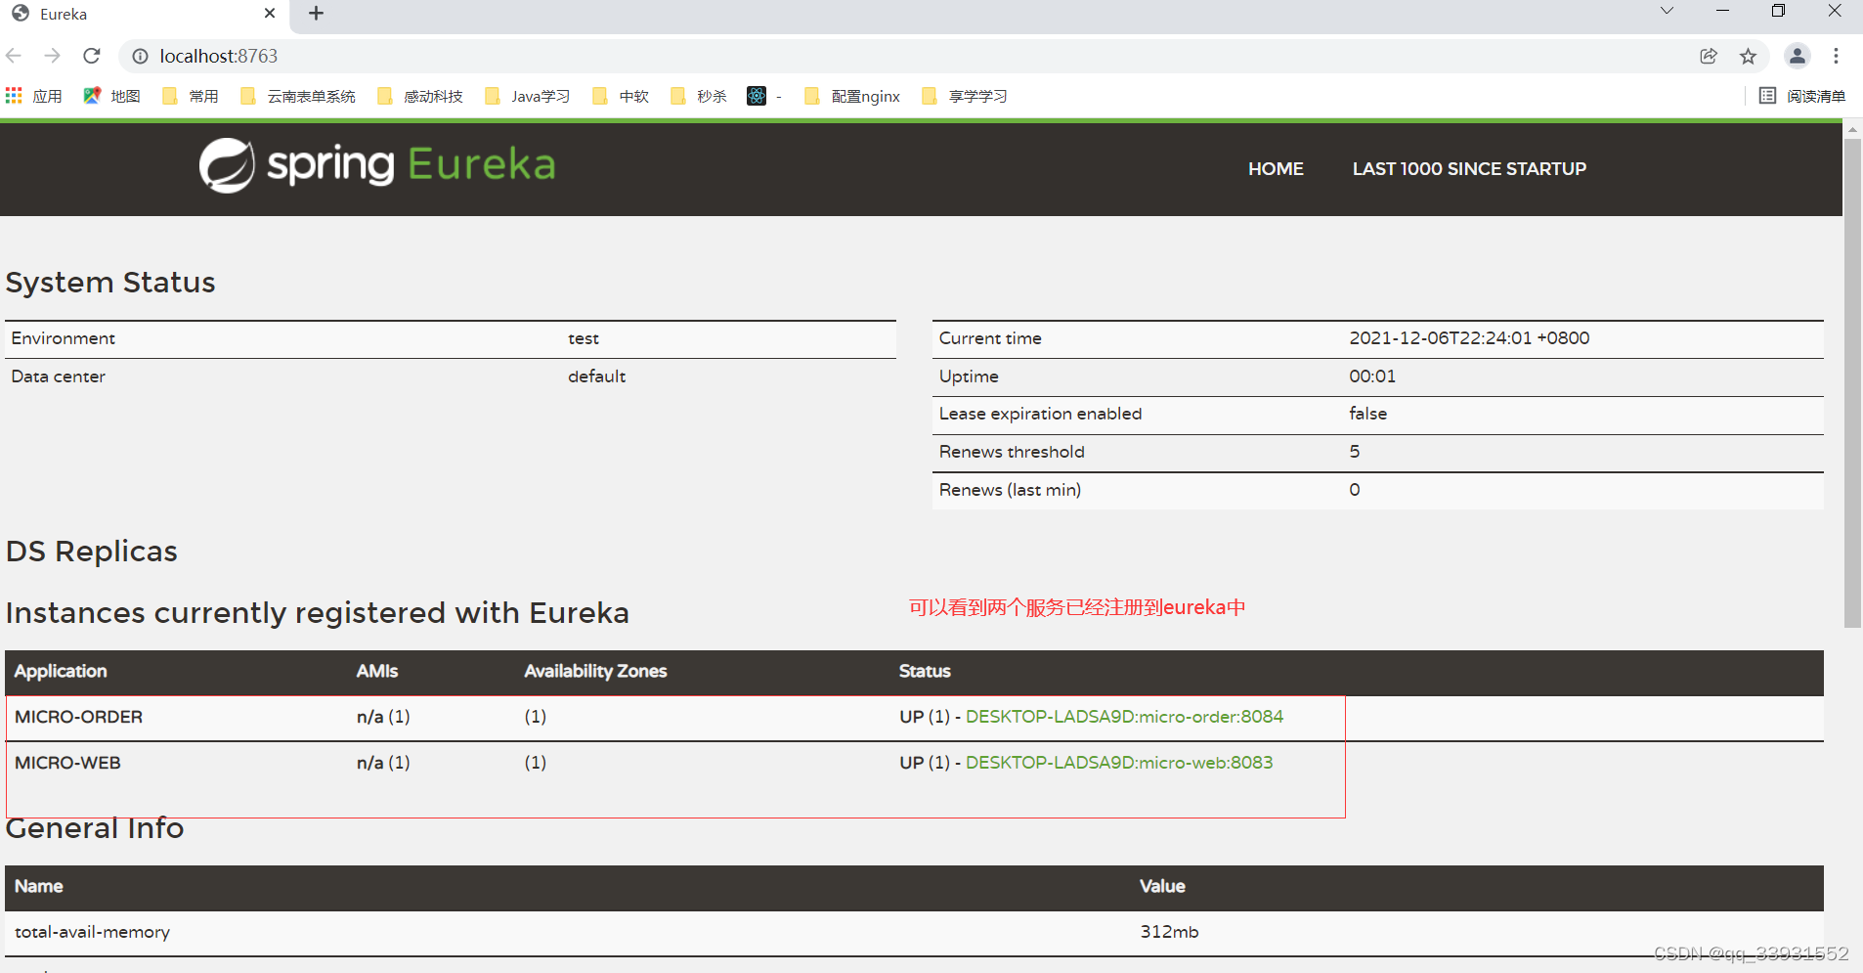Open the 中软 bookmark folder
Viewport: 1863px width, 973px height.
pos(621,96)
